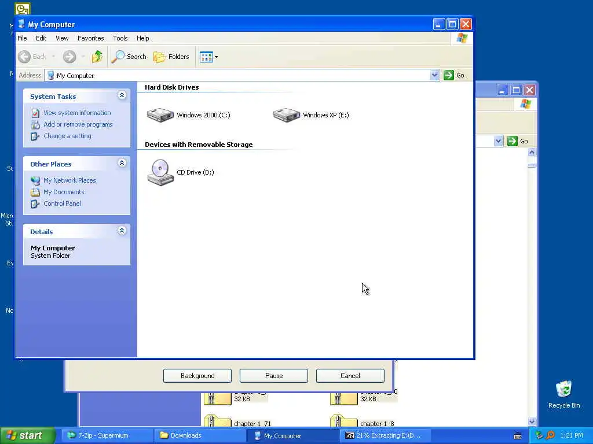Switch to 7-Zip - Supermium taskbar item
Image resolution: width=593 pixels, height=444 pixels.
107,436
